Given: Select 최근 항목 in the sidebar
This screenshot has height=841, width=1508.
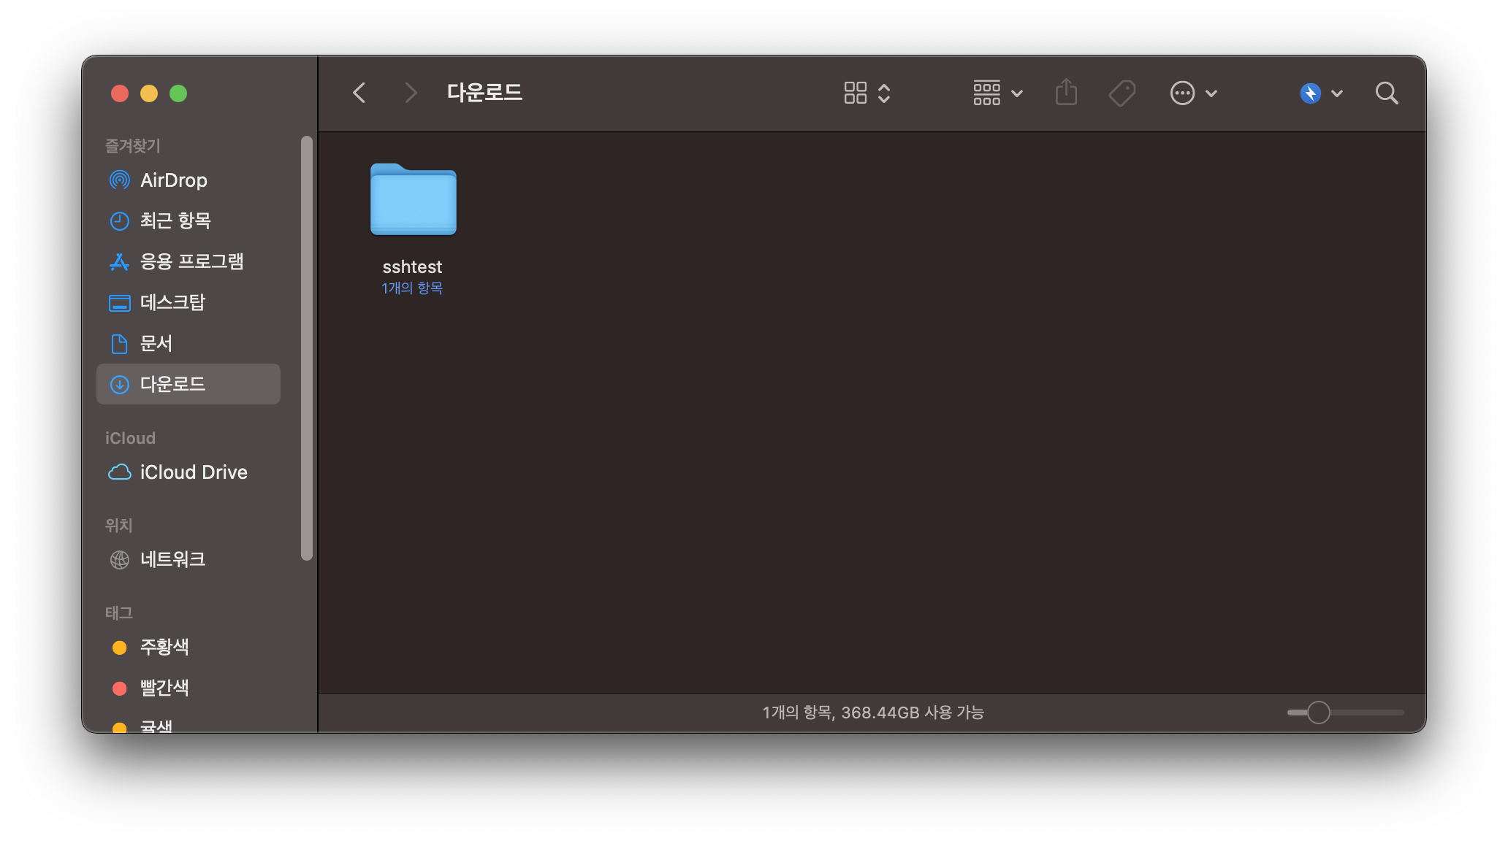Looking at the screenshot, I should pos(175,220).
